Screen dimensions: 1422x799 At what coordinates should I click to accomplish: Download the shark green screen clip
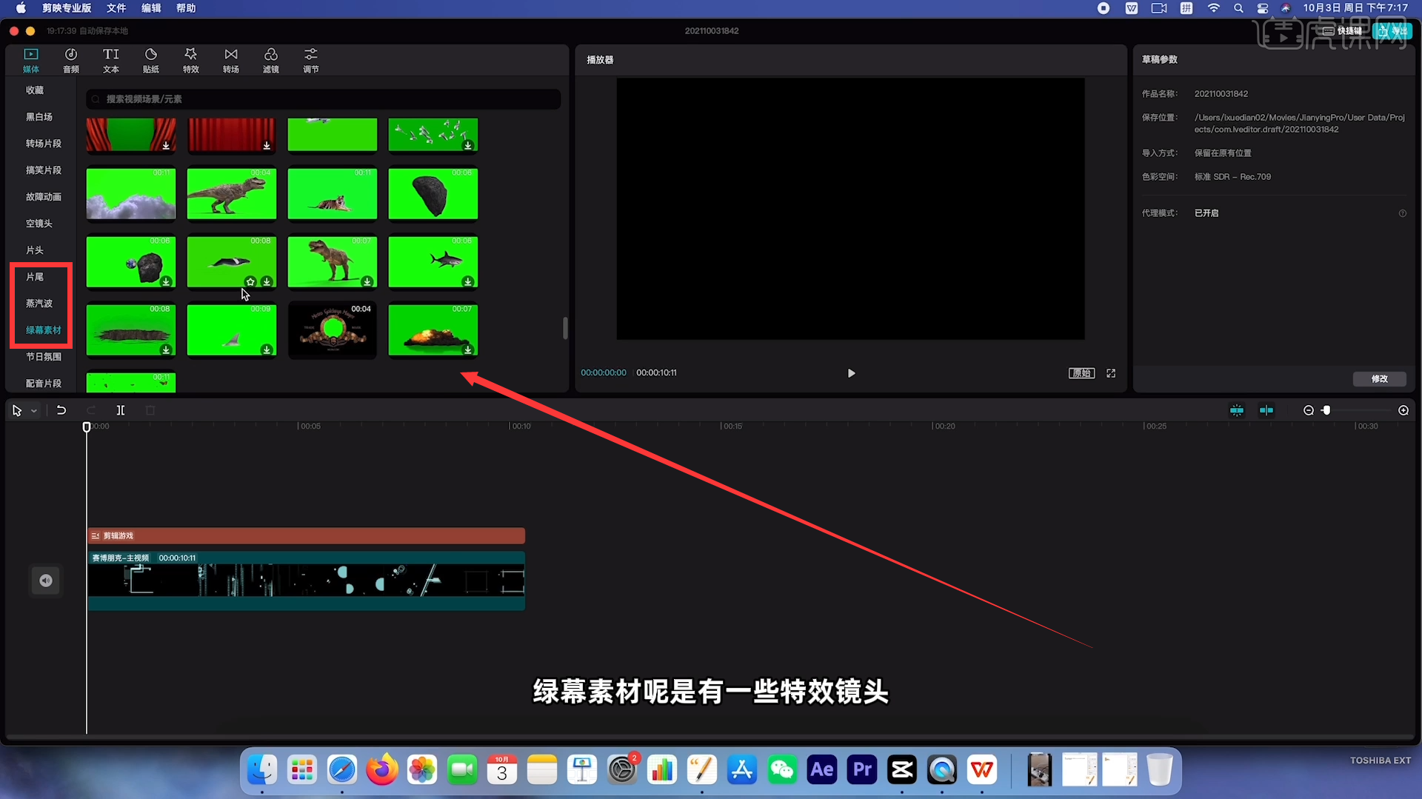point(468,281)
